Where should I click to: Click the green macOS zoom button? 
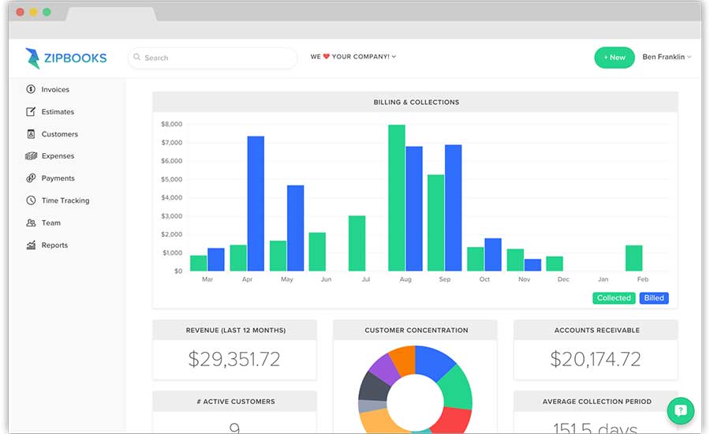point(47,12)
